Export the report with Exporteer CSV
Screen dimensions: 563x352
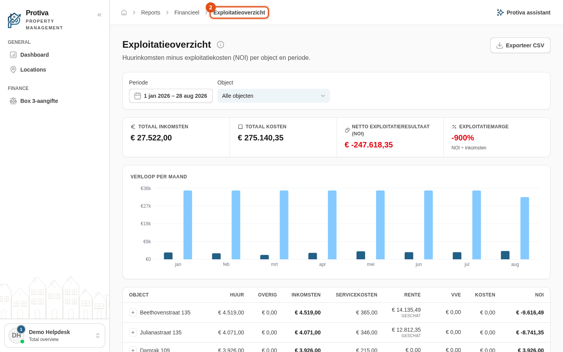520,45
